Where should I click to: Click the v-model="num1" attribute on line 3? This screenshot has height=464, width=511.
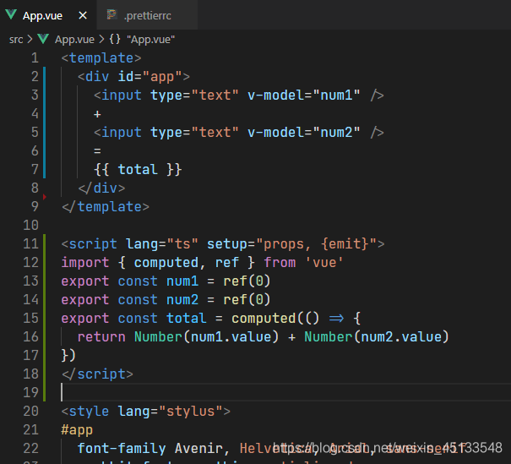(x=304, y=96)
